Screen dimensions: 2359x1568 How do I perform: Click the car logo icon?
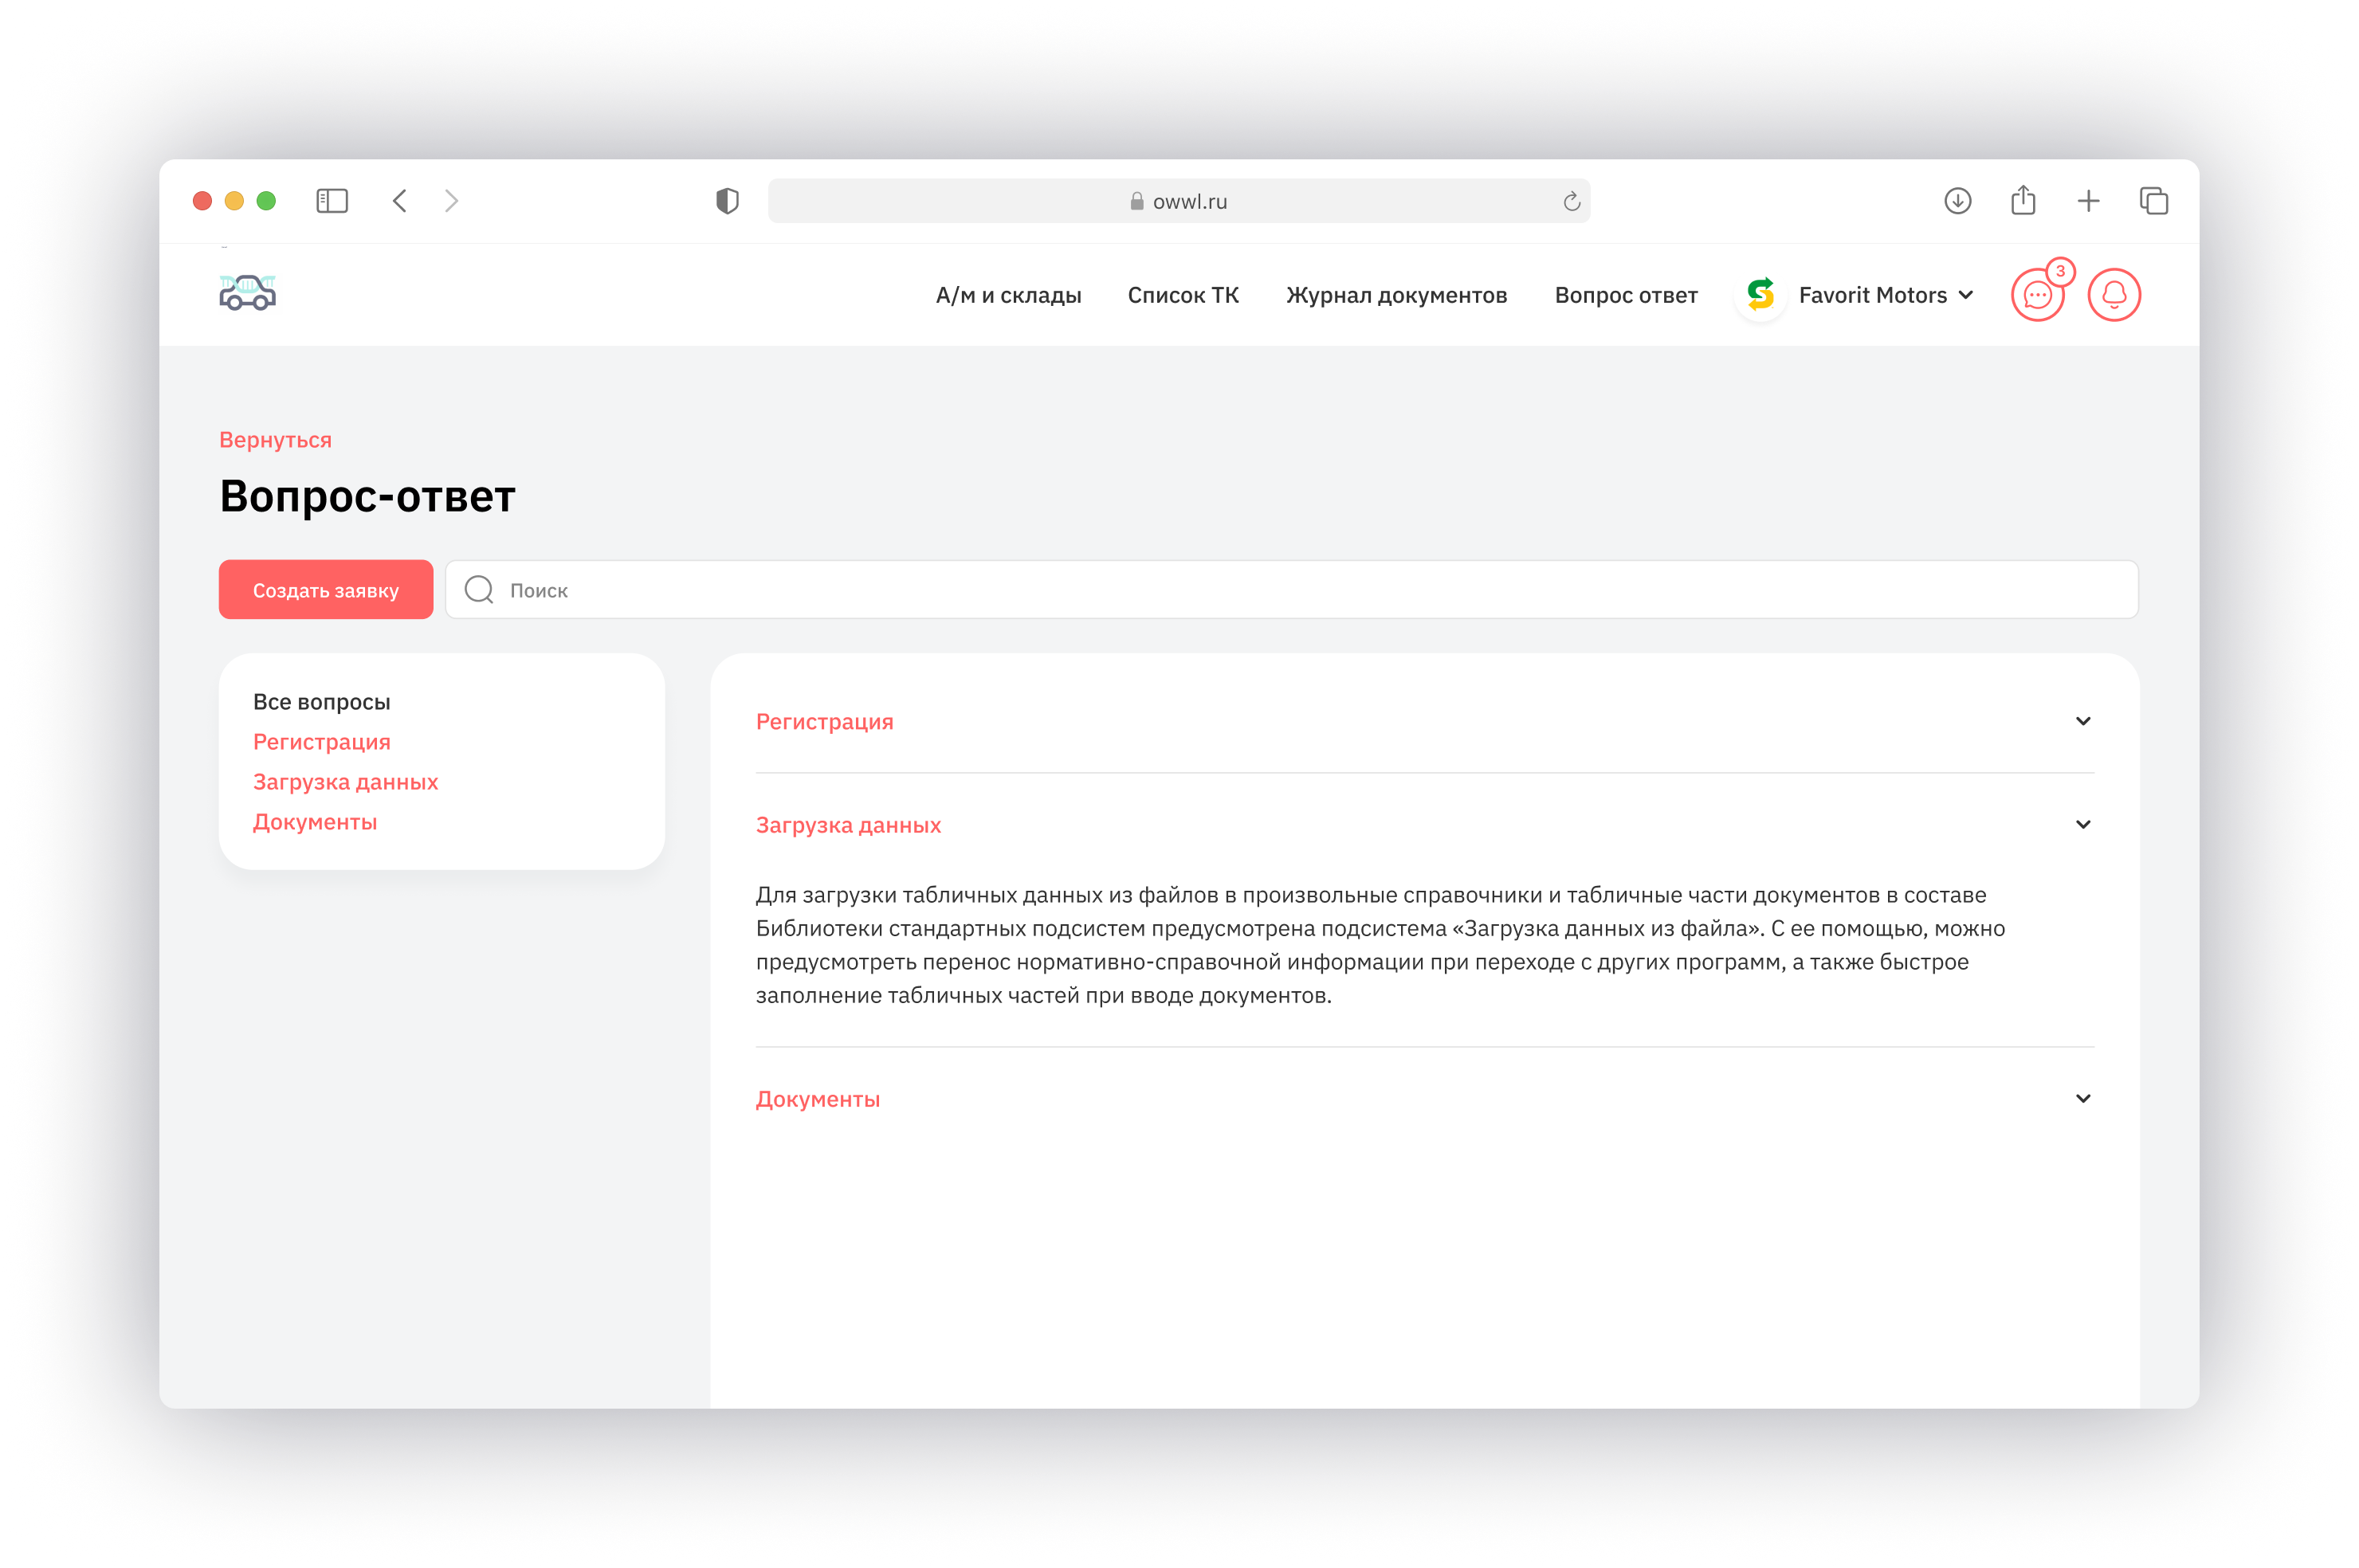point(247,292)
